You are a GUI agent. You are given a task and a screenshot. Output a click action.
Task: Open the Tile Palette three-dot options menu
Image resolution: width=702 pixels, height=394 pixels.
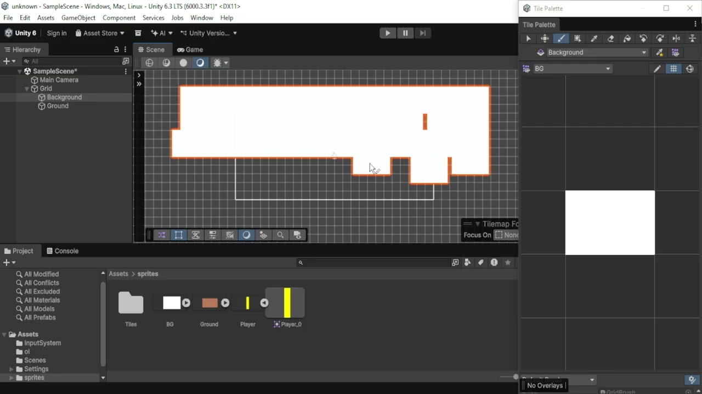tap(695, 24)
